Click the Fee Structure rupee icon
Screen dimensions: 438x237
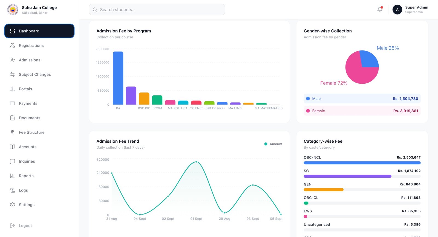pos(12,132)
